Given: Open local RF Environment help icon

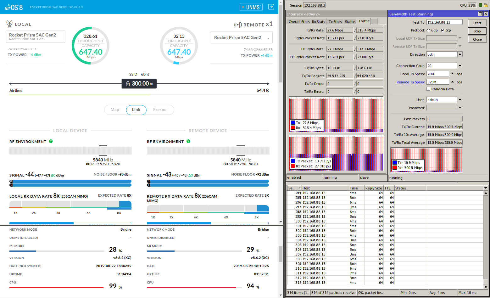Looking at the screenshot, I should point(51,141).
